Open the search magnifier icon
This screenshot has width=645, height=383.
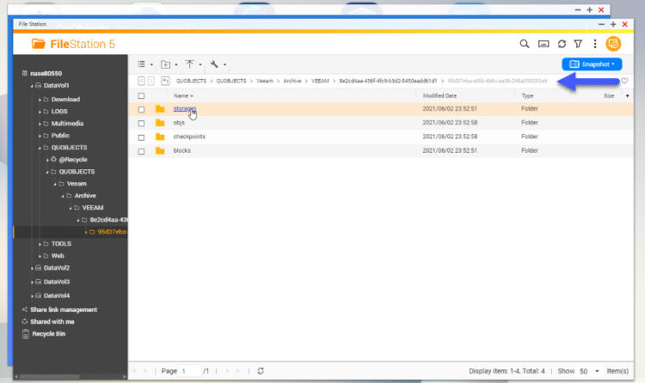(x=524, y=44)
